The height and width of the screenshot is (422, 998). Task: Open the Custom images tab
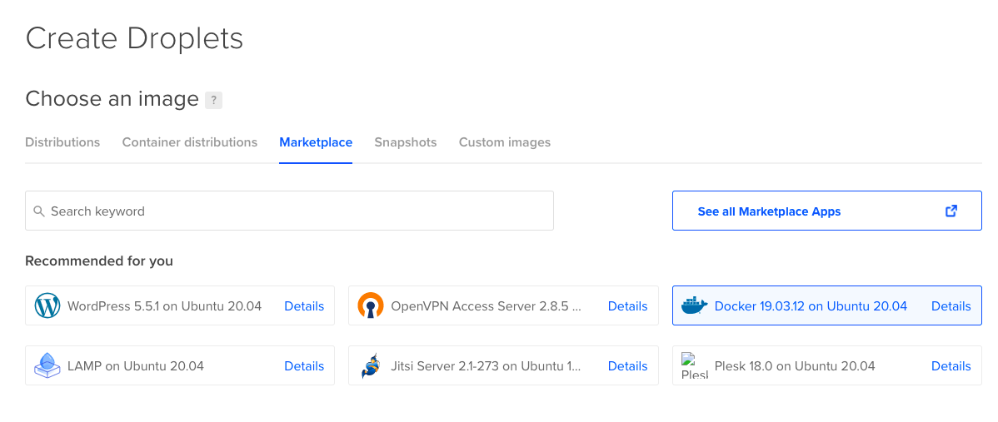[505, 142]
